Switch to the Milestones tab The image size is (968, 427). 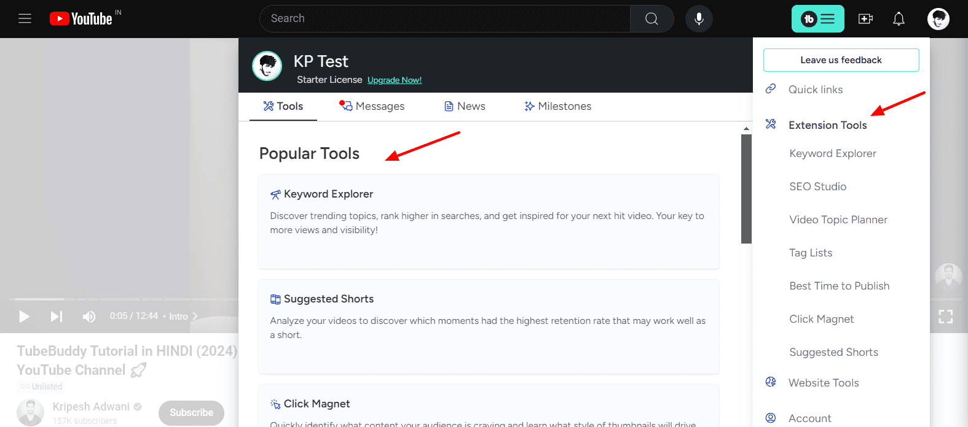(557, 107)
